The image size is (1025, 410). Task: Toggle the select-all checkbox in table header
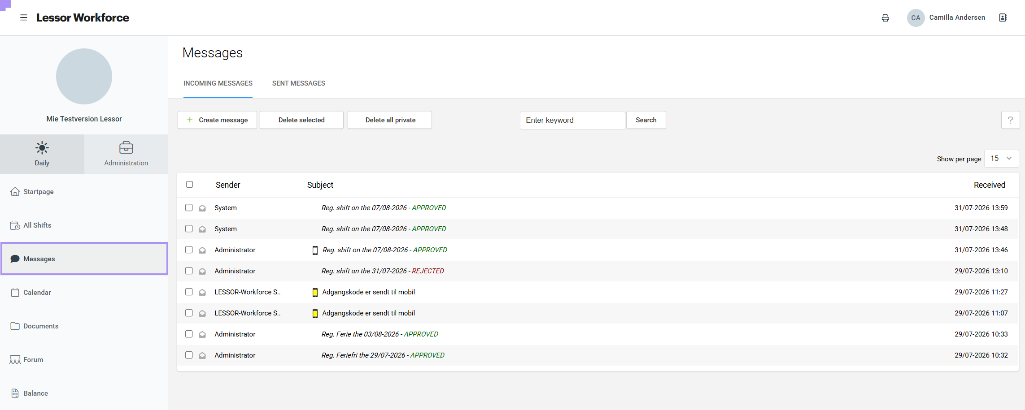point(190,185)
